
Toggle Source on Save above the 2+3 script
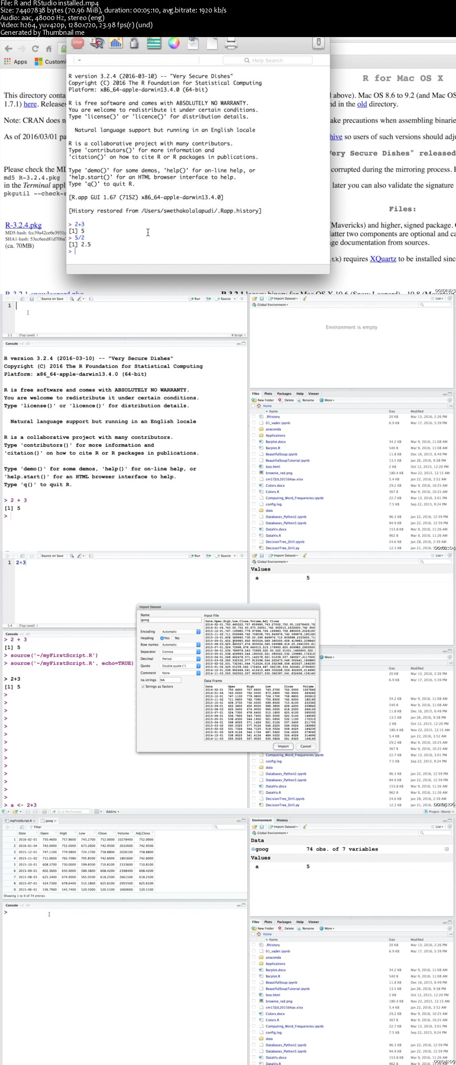point(39,555)
